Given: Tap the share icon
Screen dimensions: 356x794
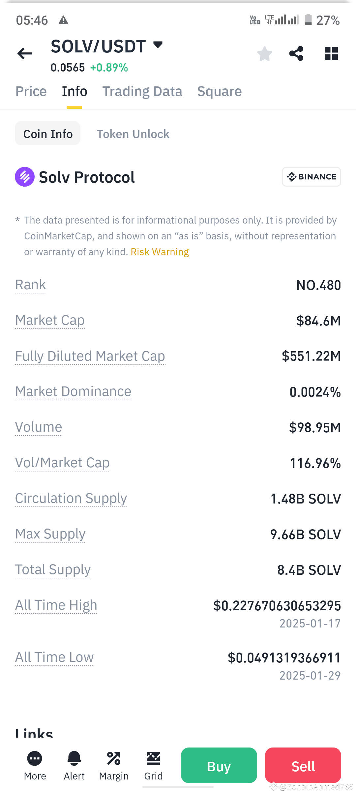Looking at the screenshot, I should (296, 53).
